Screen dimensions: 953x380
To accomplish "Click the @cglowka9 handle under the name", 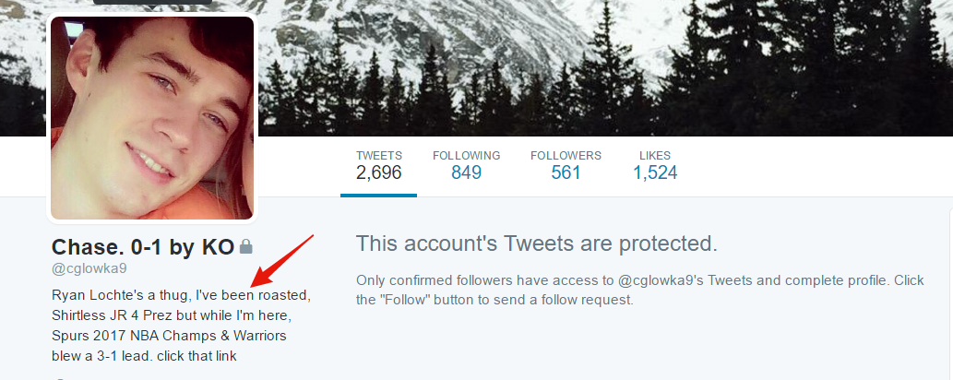I will (x=89, y=269).
